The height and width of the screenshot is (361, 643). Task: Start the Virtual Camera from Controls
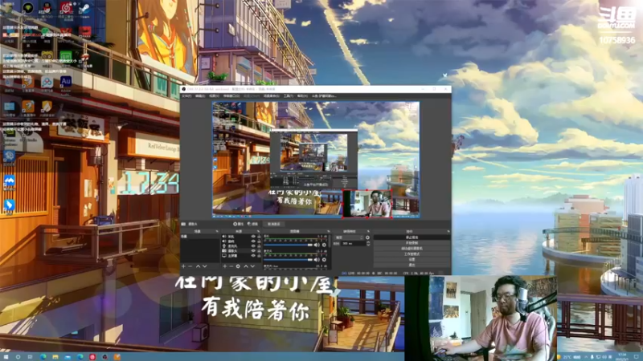412,249
